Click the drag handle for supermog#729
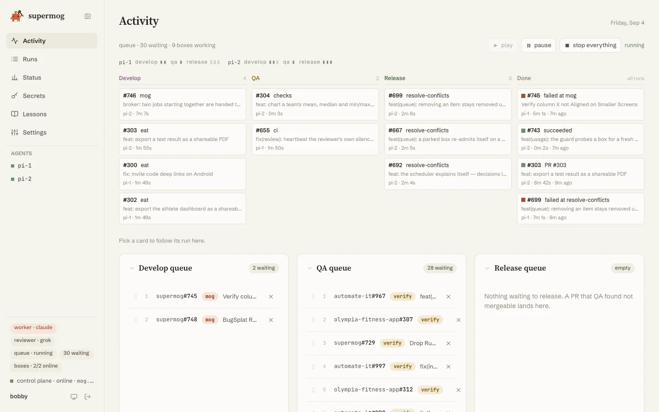The image size is (659, 412). [313, 343]
